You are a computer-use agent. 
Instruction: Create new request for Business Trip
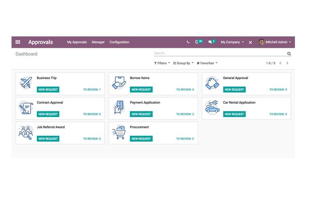tap(48, 89)
